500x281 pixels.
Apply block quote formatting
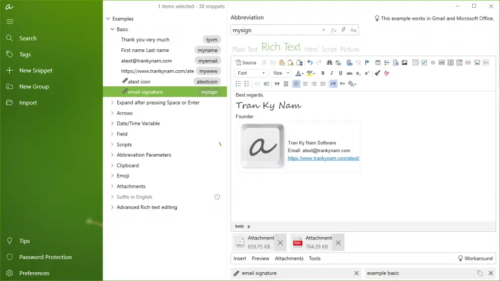277,84
